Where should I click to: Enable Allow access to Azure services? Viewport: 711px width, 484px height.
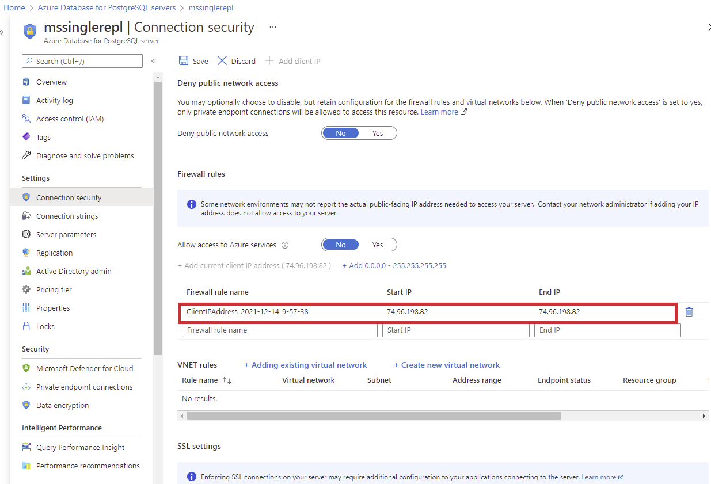pos(378,244)
